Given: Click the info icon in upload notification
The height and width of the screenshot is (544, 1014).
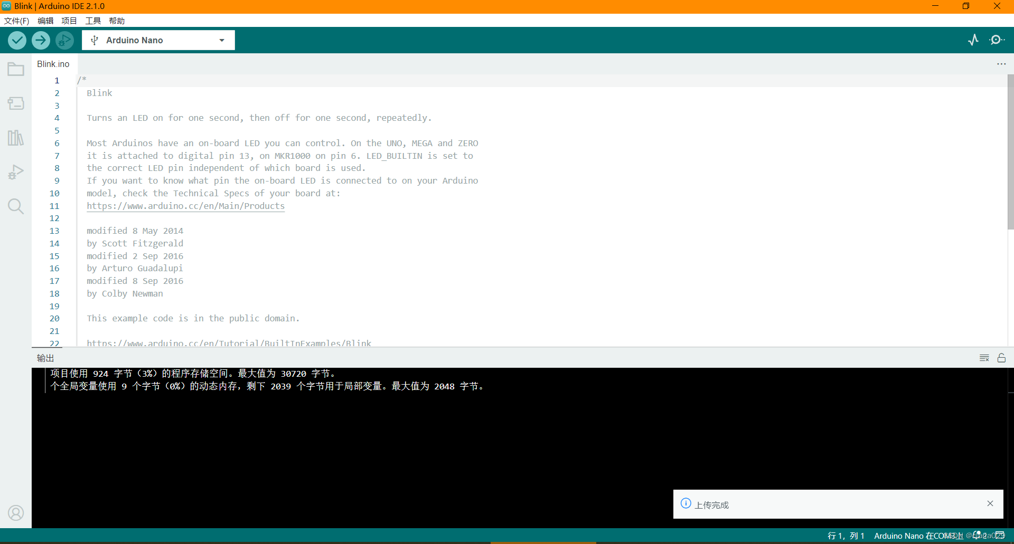Looking at the screenshot, I should [x=686, y=503].
